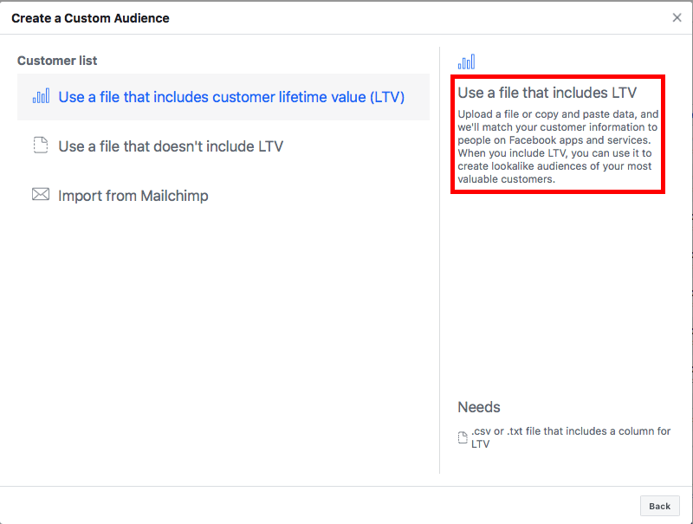Click the small file icon under Needs
Viewport: 693px width, 524px height.
click(x=463, y=437)
